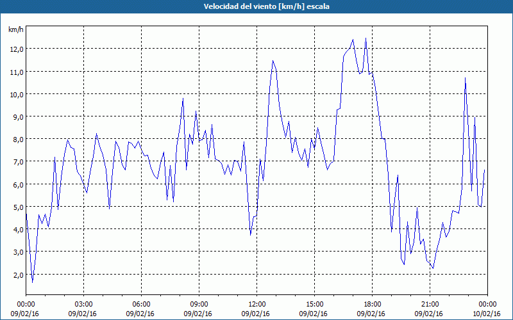Click the 9,0 y-axis value

[x=18, y=117]
